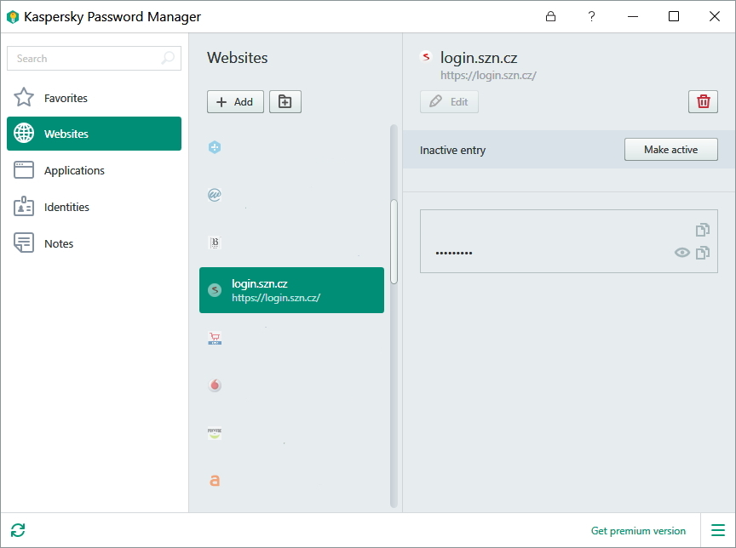Select the login.szn.cz list entry

(291, 290)
